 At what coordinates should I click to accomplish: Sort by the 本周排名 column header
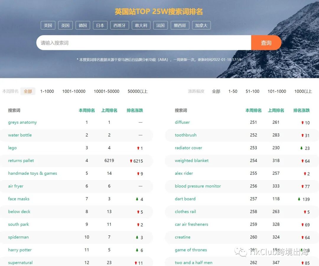click(87, 110)
